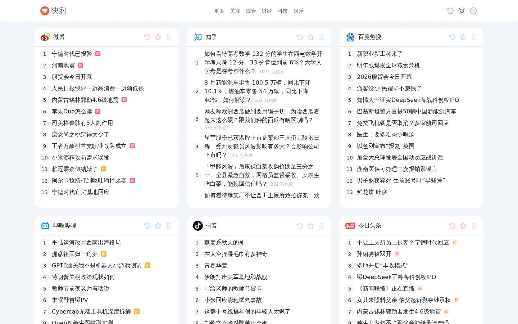
Task: Refresh all feeds with the header refresh icon
Action: [x=450, y=11]
